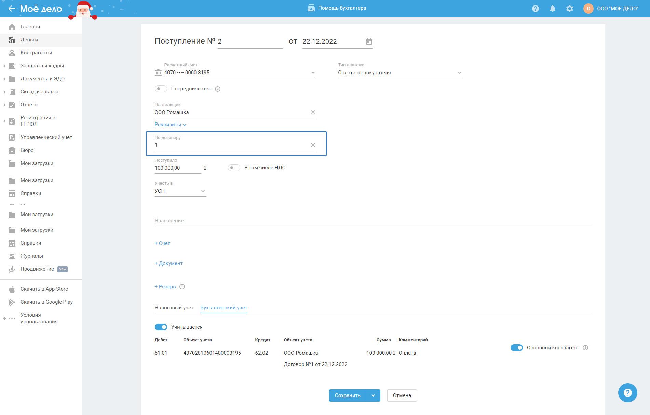The width and height of the screenshot is (650, 415).
Task: Switch to the Налоговый учет tab
Action: coord(174,308)
